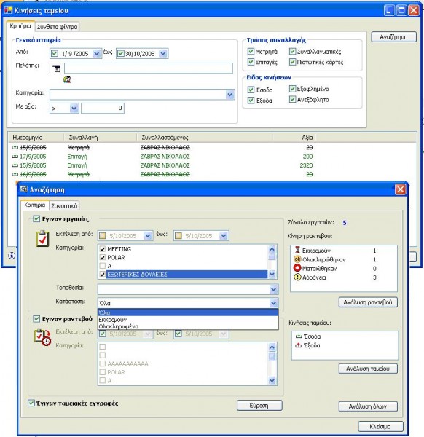Click the Έξοδα icon in Κινήσεις ταμείου list
The image size is (424, 437).
tap(299, 345)
